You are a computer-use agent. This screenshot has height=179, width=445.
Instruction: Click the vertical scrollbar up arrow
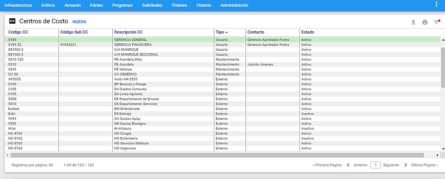pos(443,40)
